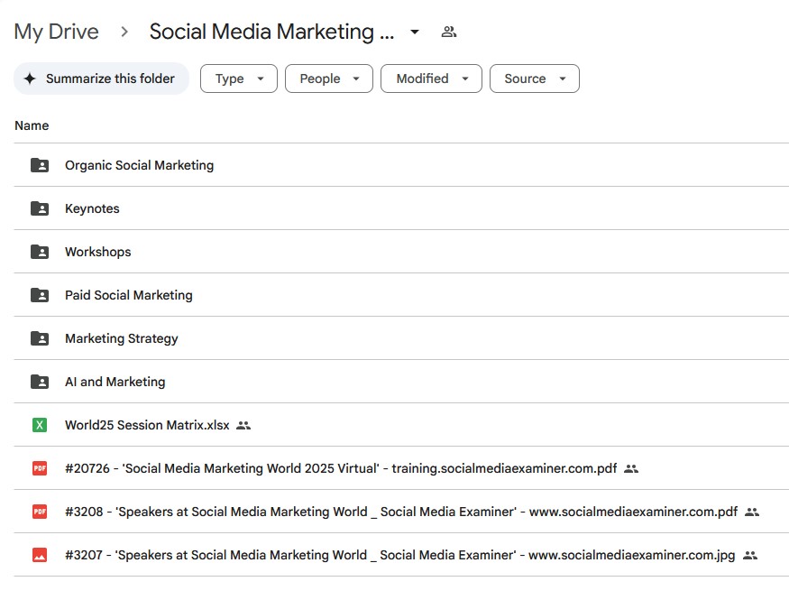
Task: Expand the Social Media Marketing folder title menu arrow
Action: (x=415, y=32)
